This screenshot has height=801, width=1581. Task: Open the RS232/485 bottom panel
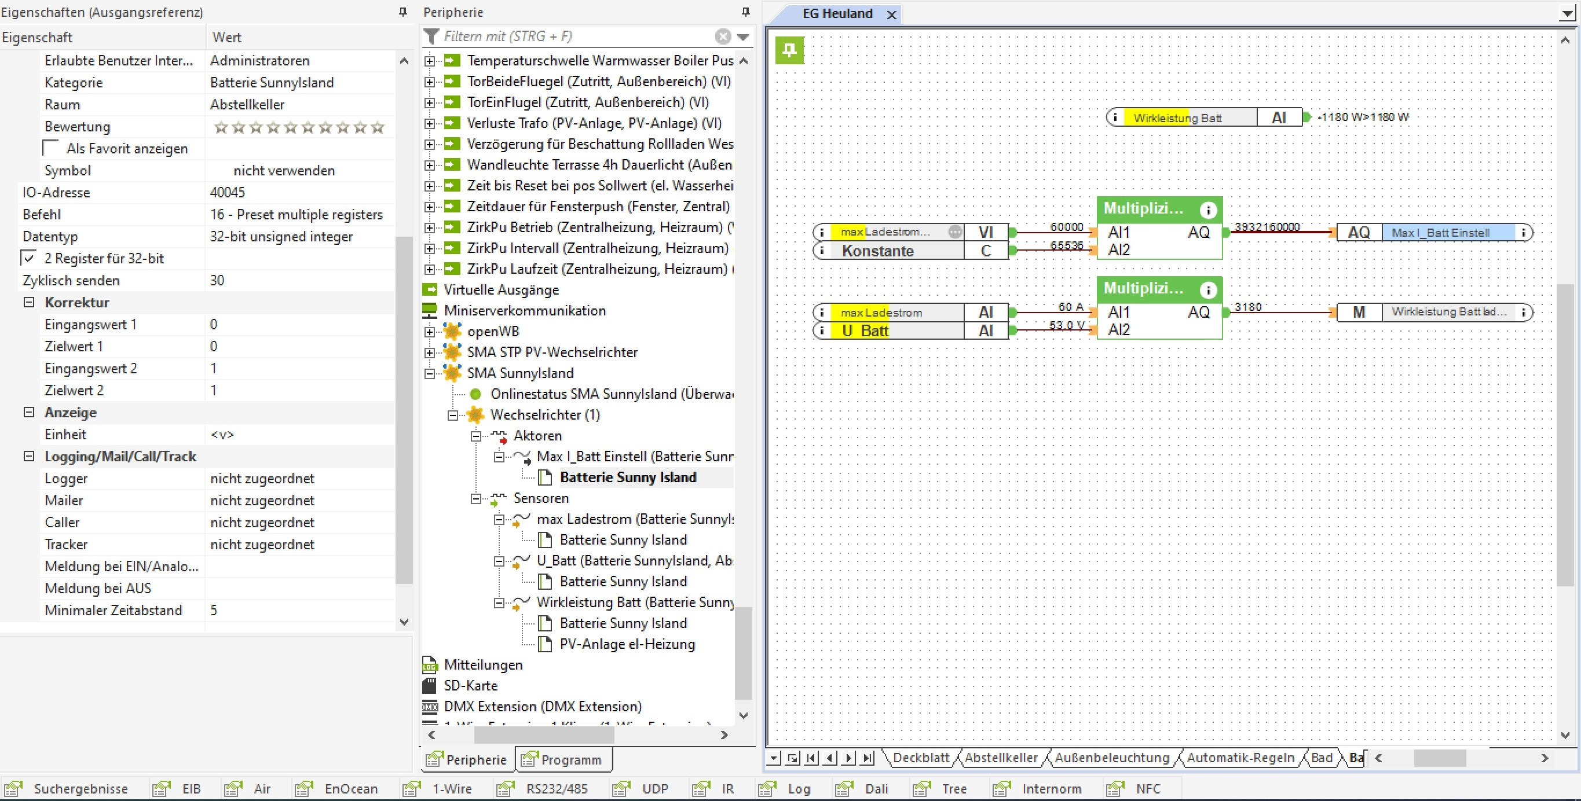click(x=556, y=789)
